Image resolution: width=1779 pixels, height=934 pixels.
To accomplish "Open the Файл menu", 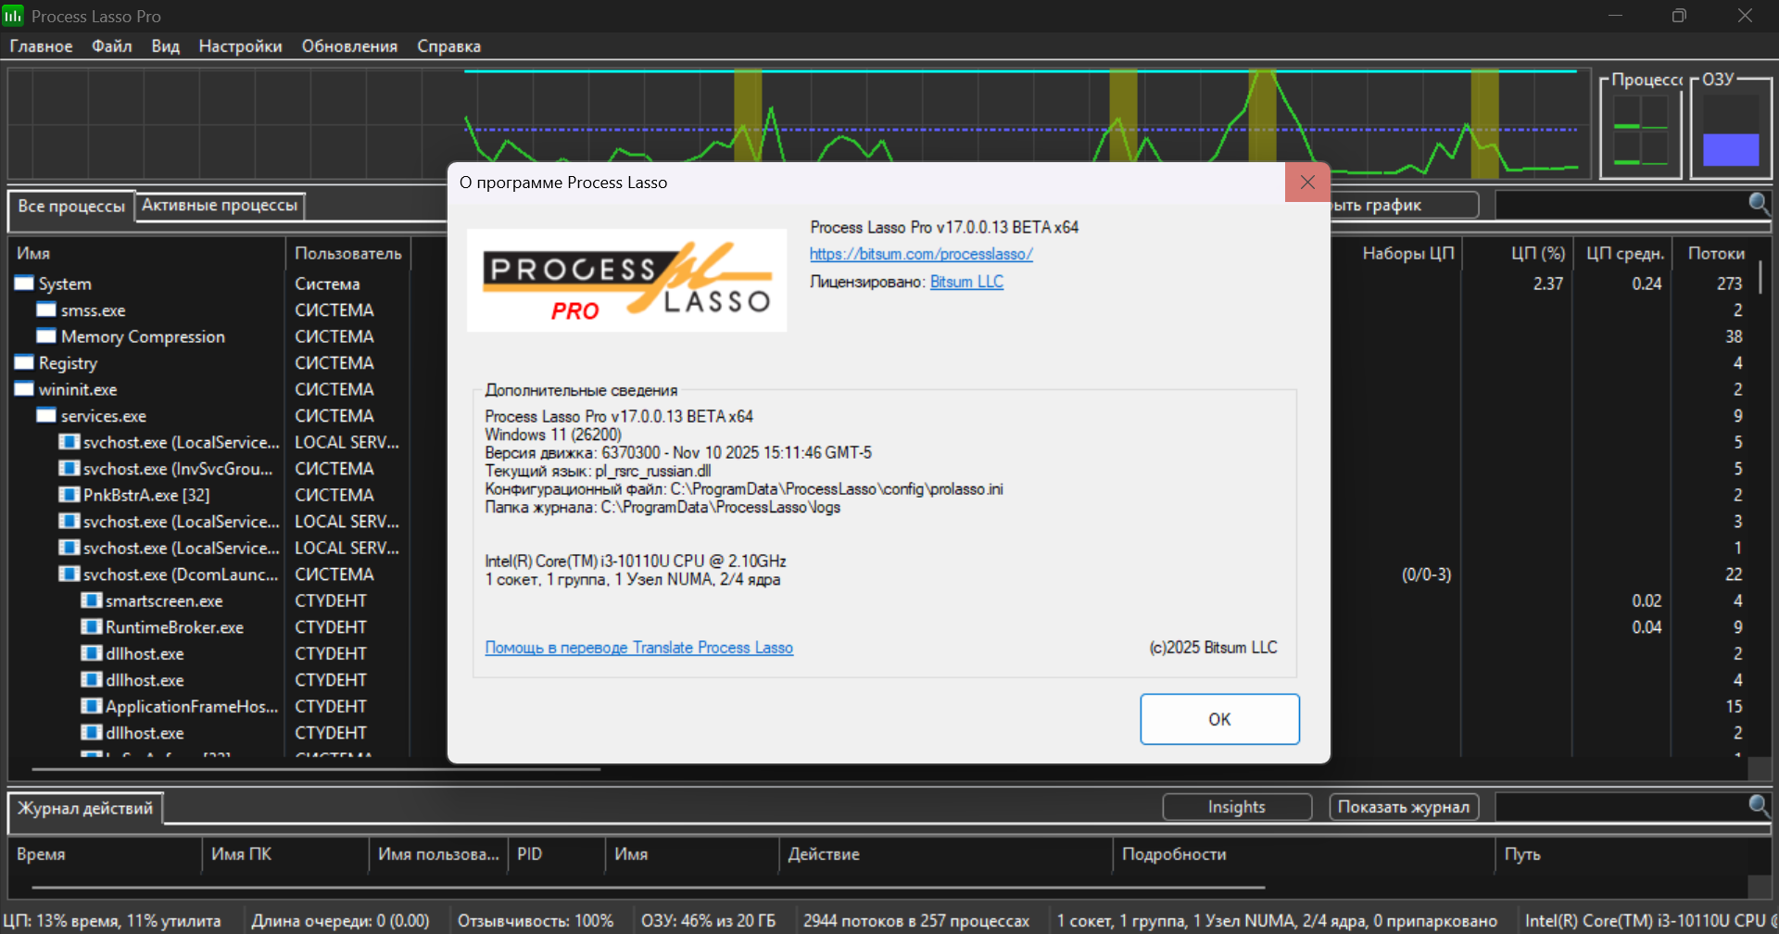I will pos(112,46).
